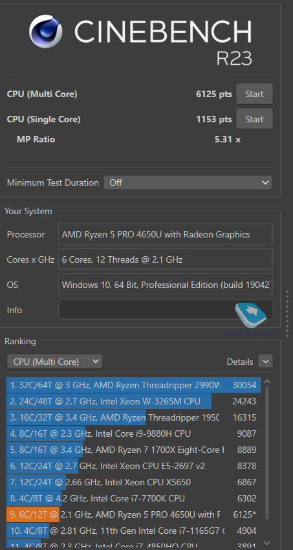Select the Intel Core i7-7700K ranking row
293x550 pixels.
point(133,498)
